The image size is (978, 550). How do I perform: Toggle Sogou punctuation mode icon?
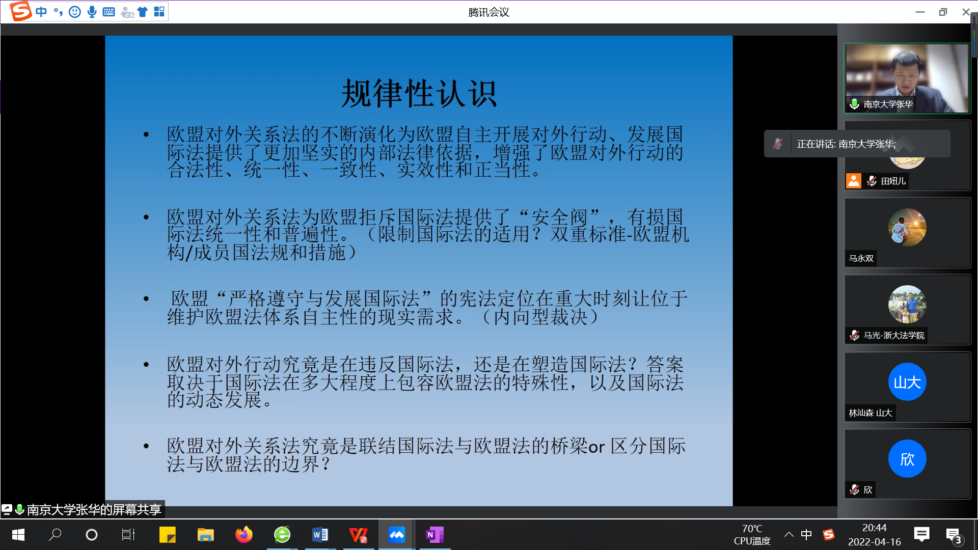click(58, 11)
